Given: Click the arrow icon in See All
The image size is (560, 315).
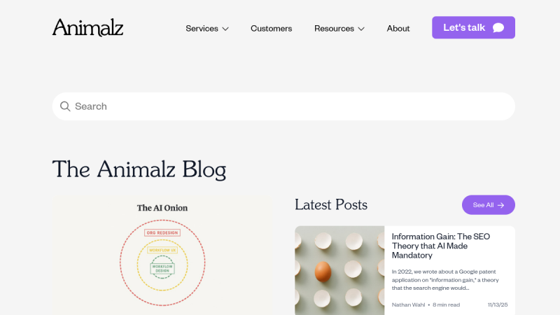Looking at the screenshot, I should (501, 205).
